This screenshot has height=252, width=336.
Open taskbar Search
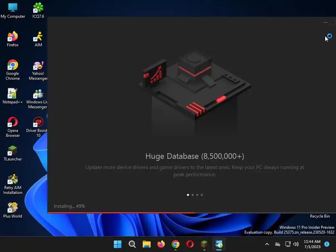point(132,244)
